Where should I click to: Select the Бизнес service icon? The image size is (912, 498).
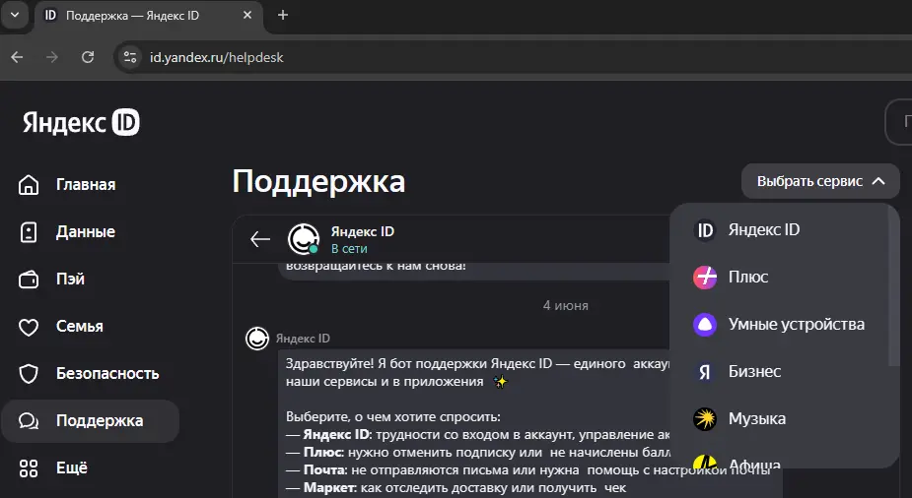705,371
